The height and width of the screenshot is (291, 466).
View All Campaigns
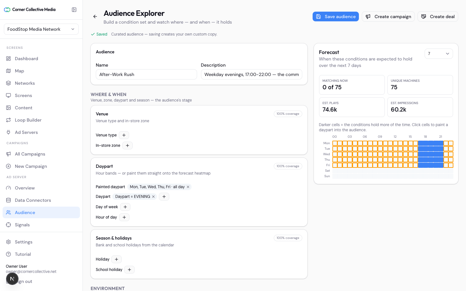click(x=41, y=154)
